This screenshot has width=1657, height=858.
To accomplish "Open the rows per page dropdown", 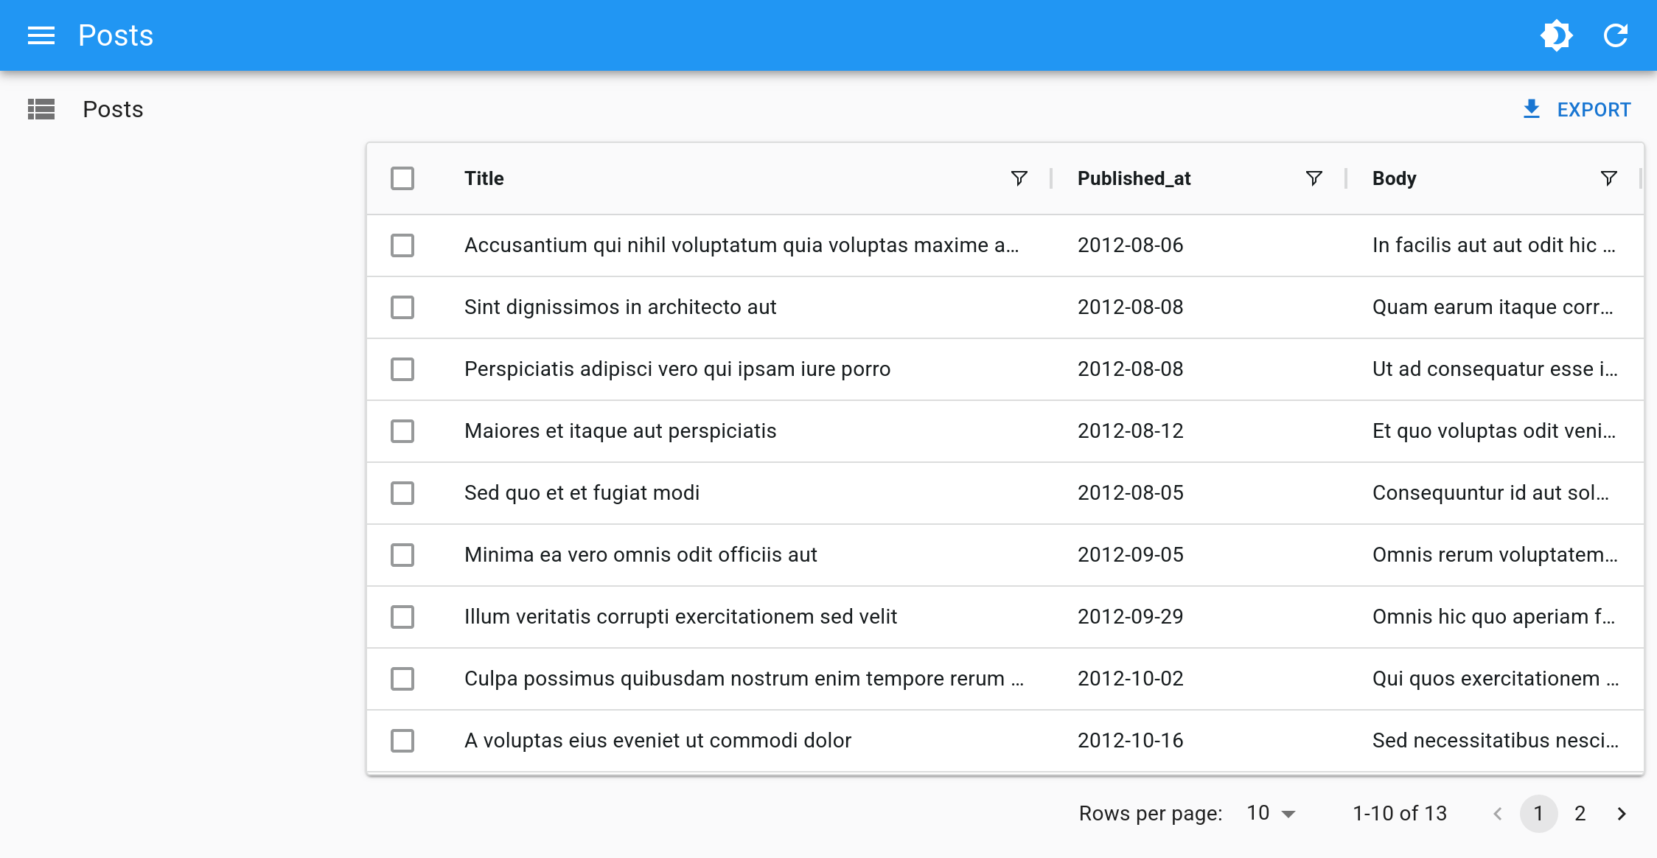I will (1270, 813).
